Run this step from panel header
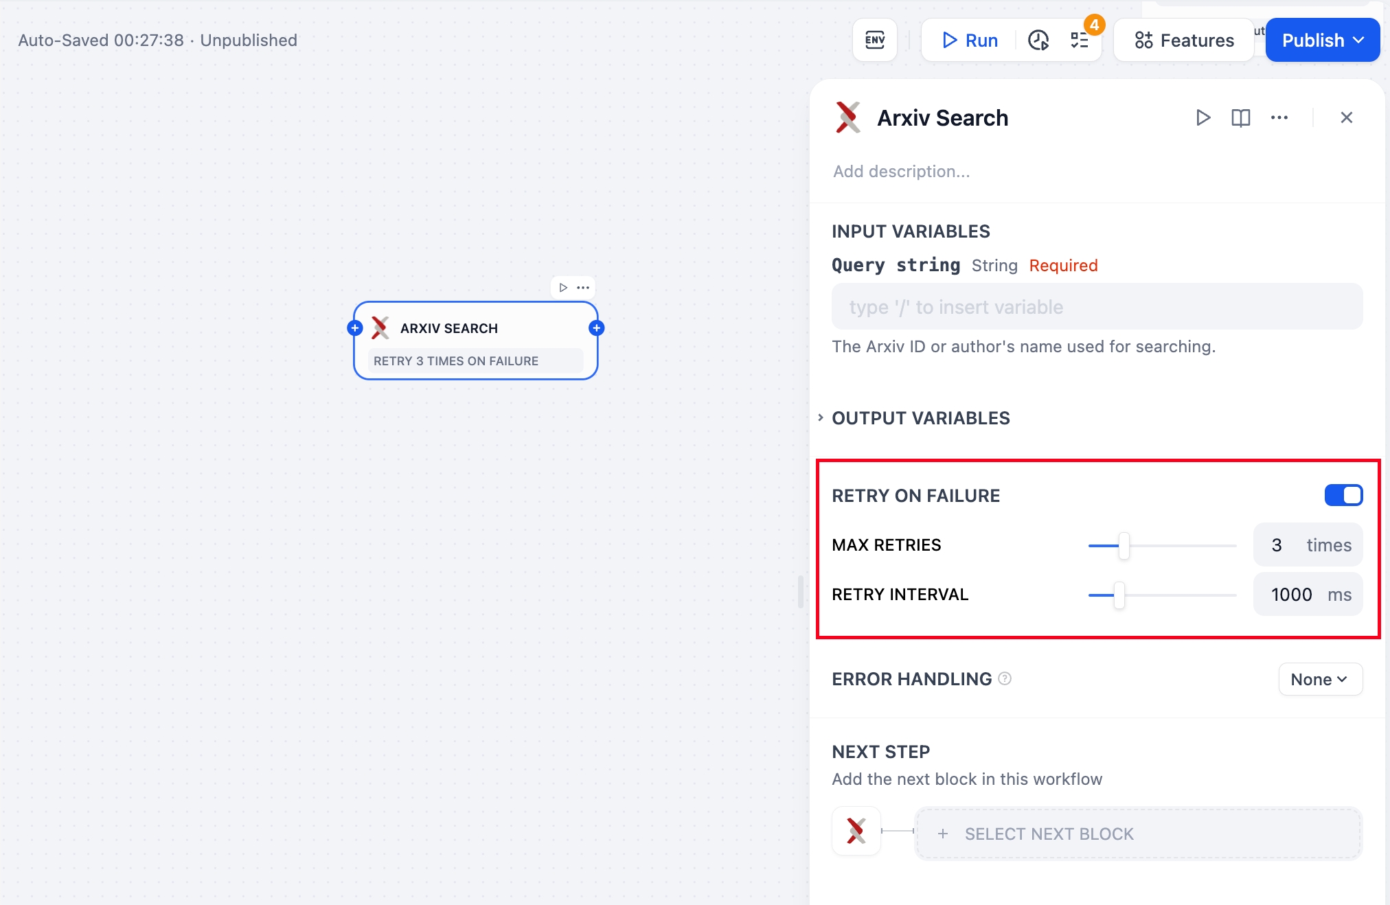Image resolution: width=1390 pixels, height=905 pixels. tap(1203, 117)
